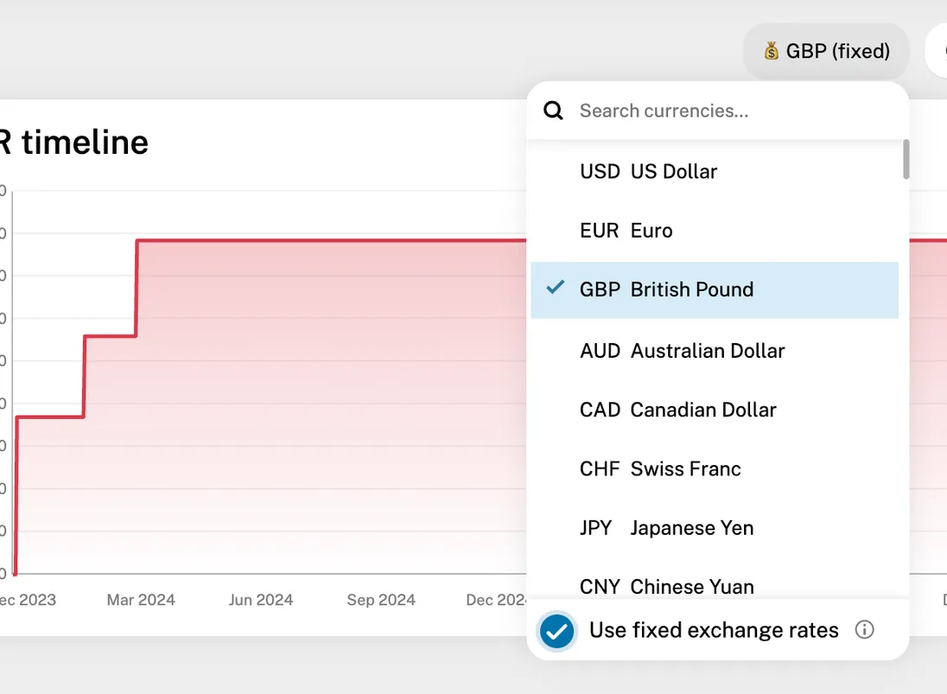This screenshot has height=694, width=947.
Task: Uncheck fixed exchange rates by clicking its label
Action: tap(712, 630)
